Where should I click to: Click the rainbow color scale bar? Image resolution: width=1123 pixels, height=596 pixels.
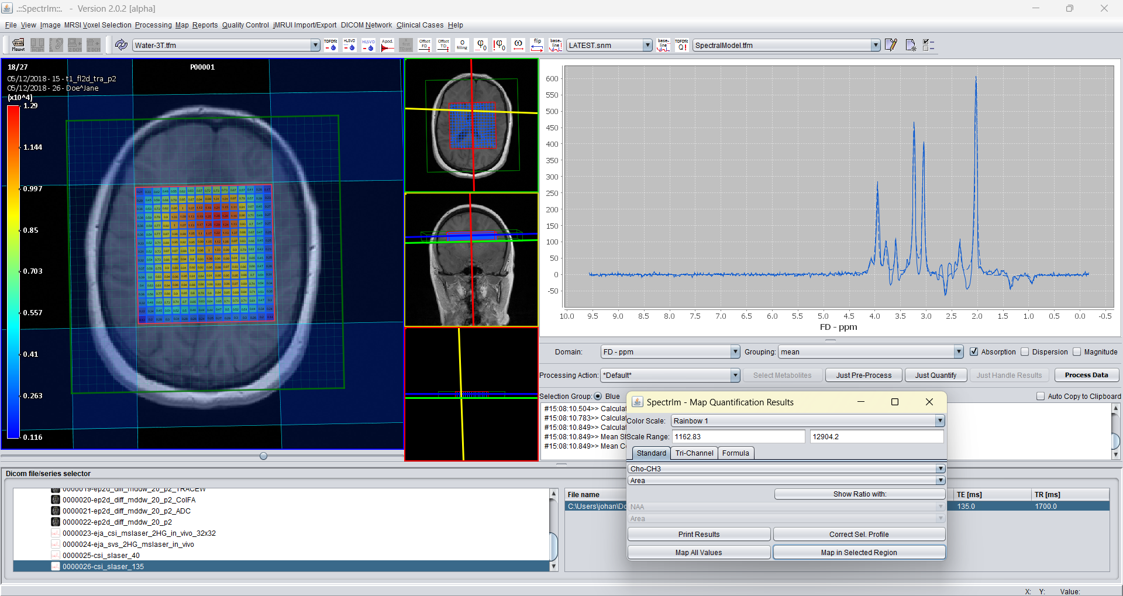point(13,271)
